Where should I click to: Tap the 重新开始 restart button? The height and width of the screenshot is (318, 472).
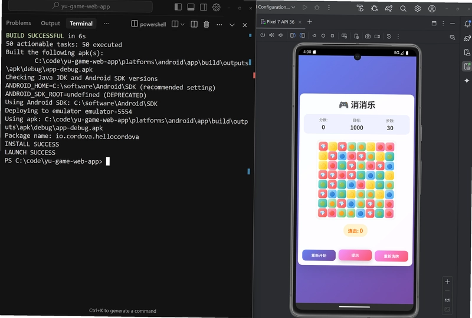319,255
